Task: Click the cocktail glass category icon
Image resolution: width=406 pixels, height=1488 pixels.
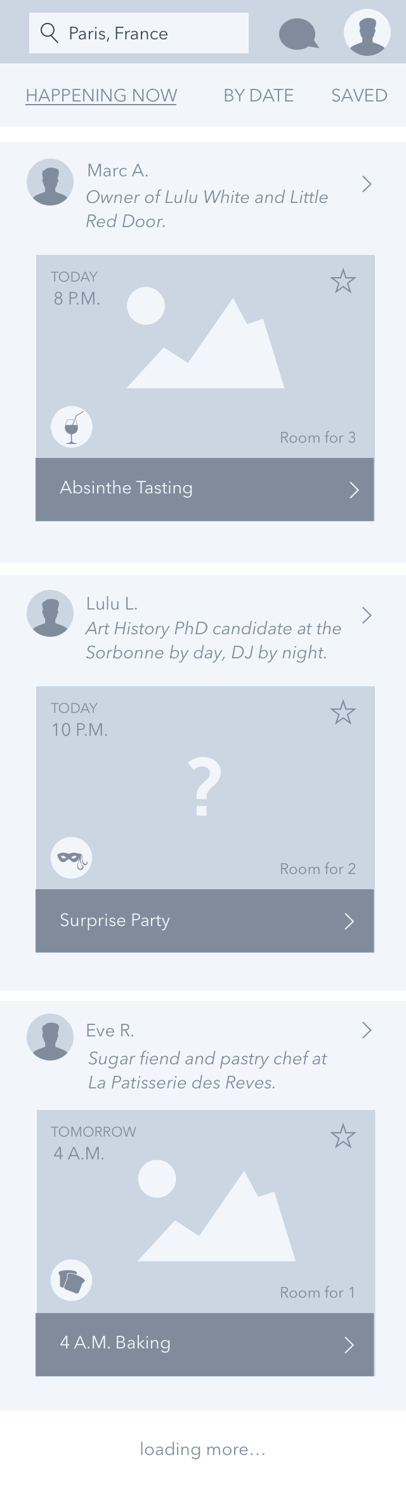Action: (72, 427)
